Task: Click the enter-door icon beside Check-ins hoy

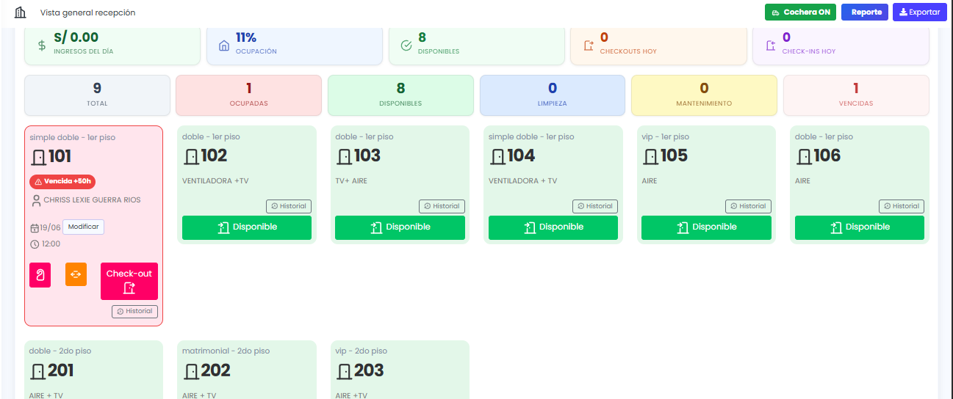Action: [771, 45]
